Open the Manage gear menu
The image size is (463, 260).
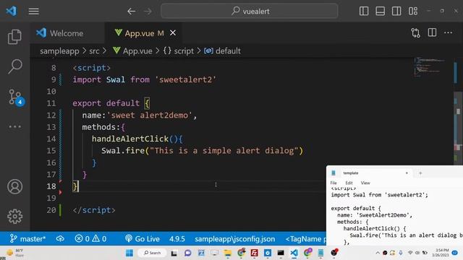[x=14, y=217]
